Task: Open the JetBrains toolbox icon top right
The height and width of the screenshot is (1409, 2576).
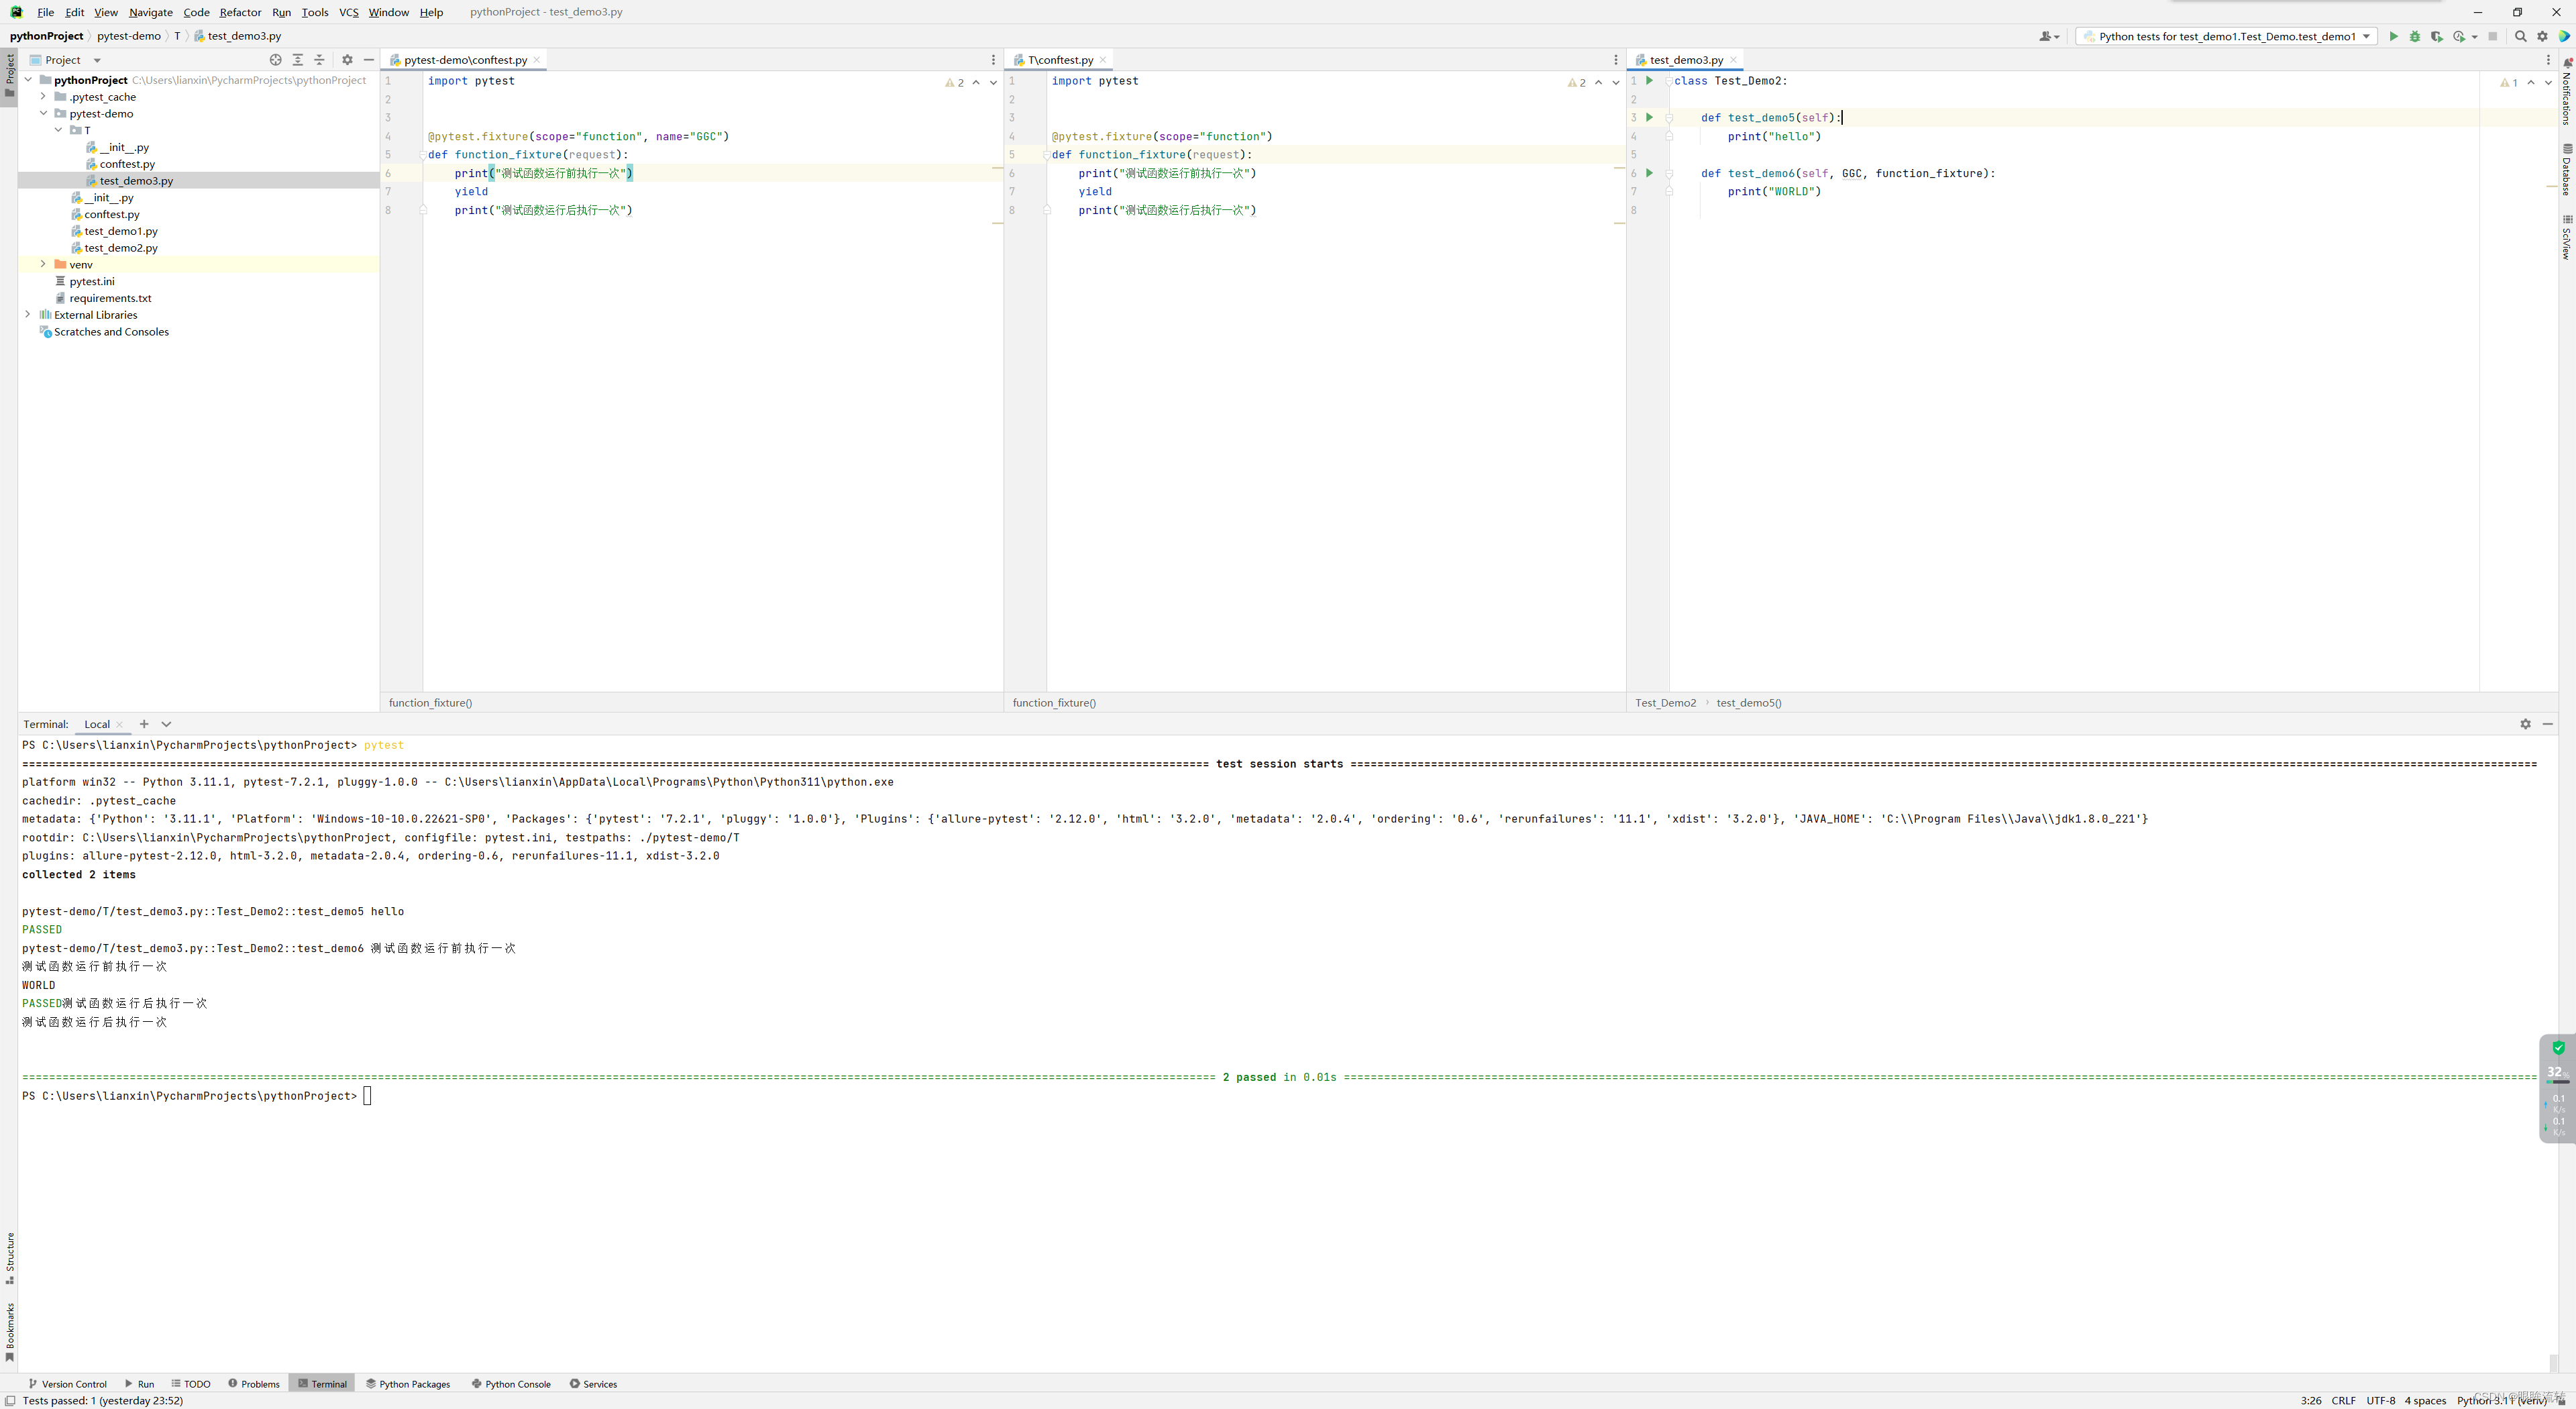Action: (2564, 36)
